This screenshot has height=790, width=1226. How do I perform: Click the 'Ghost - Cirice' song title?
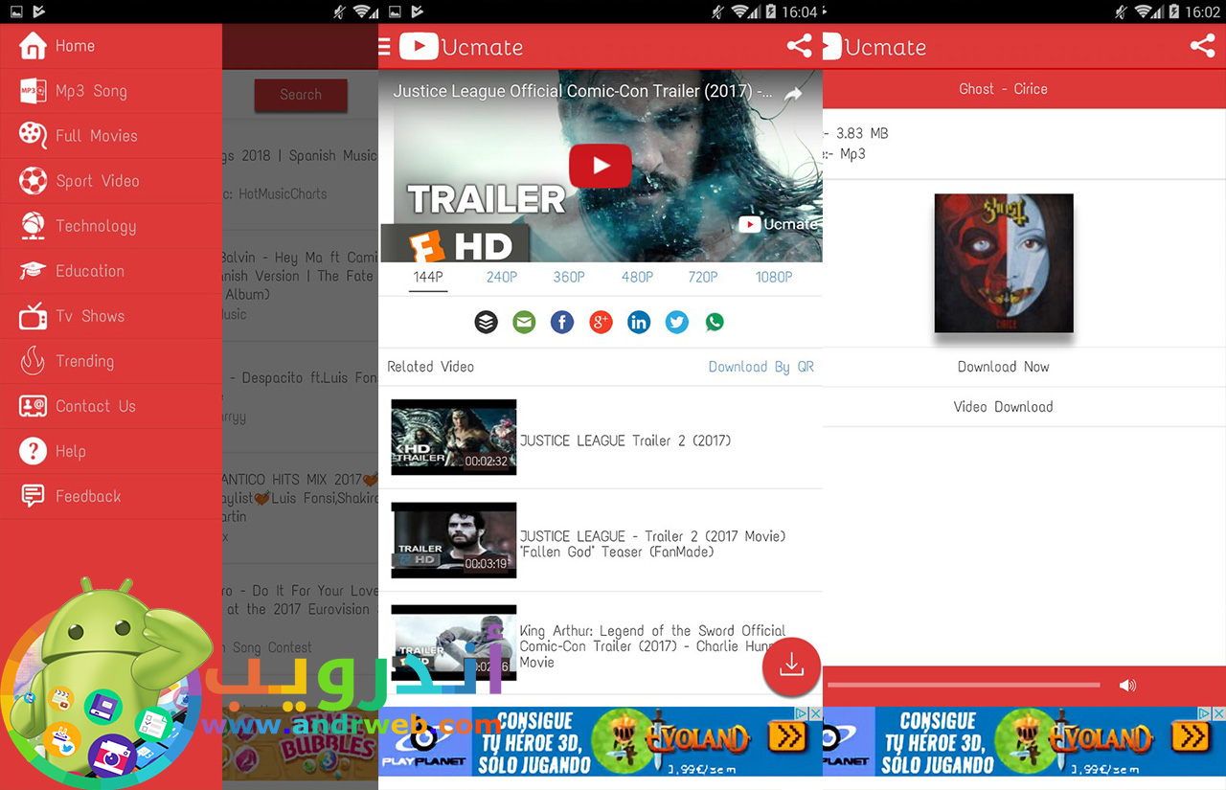coord(1003,89)
